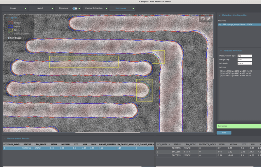Sort left results table by STATUS column
The image size is (261, 167).
[27, 145]
